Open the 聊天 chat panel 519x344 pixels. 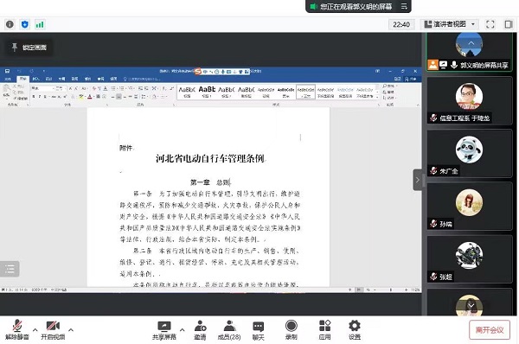[x=258, y=330]
